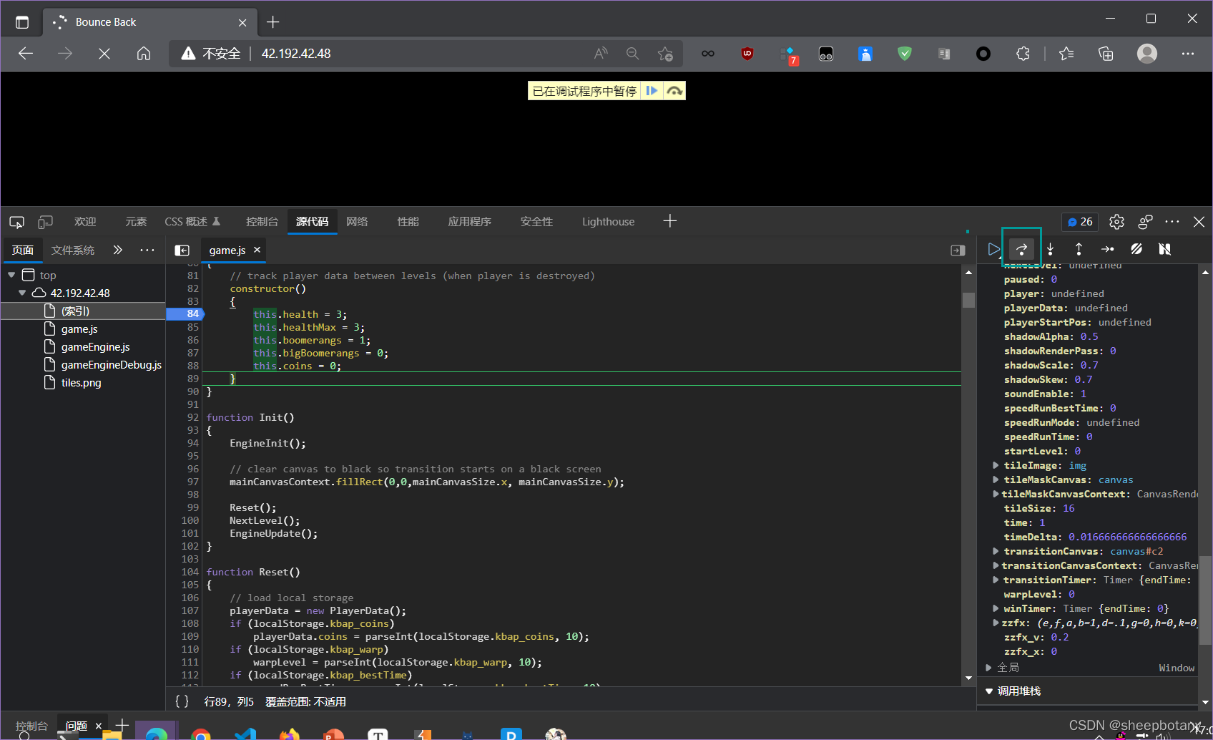This screenshot has height=740, width=1213.
Task: Expand the 全局 Window scope
Action: [x=988, y=668]
